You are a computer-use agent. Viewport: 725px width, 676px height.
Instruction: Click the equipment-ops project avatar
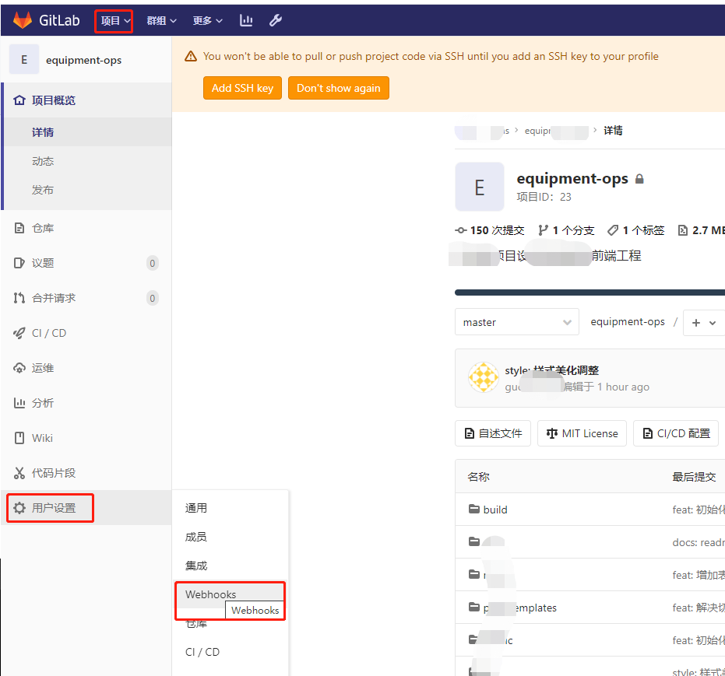[x=479, y=186]
